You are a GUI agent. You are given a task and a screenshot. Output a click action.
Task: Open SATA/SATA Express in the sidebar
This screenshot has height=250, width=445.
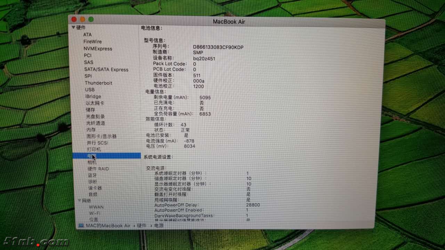(106, 69)
